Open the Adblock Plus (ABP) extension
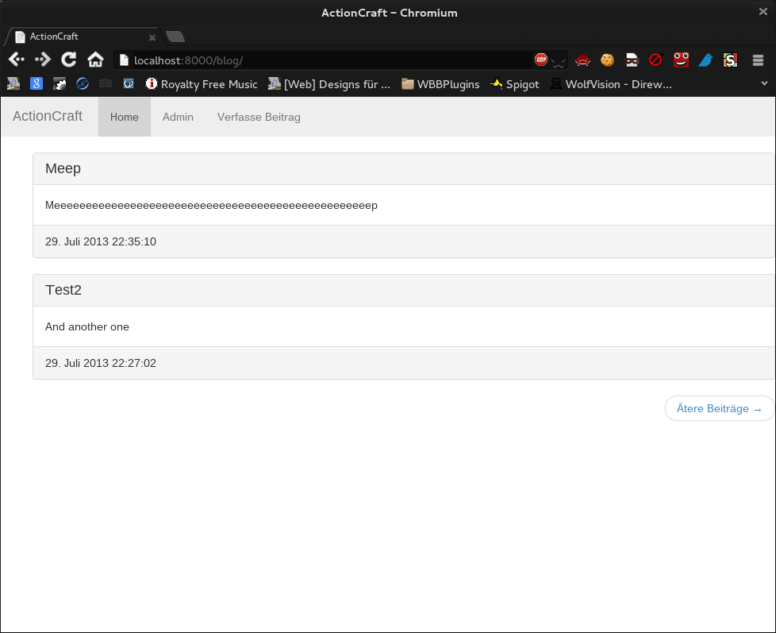The height and width of the screenshot is (633, 776). coord(541,60)
